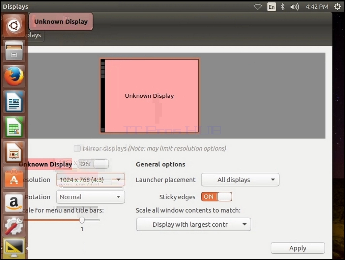Launch LibreOffice Writer
This screenshot has height=260, width=345.
[x=14, y=102]
